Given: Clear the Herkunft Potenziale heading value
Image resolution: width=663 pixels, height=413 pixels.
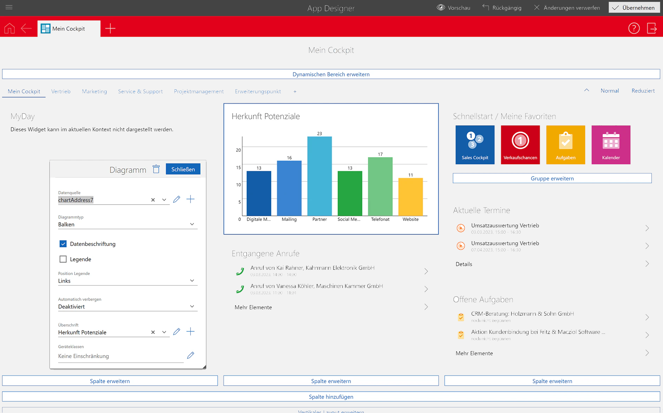Looking at the screenshot, I should 153,332.
